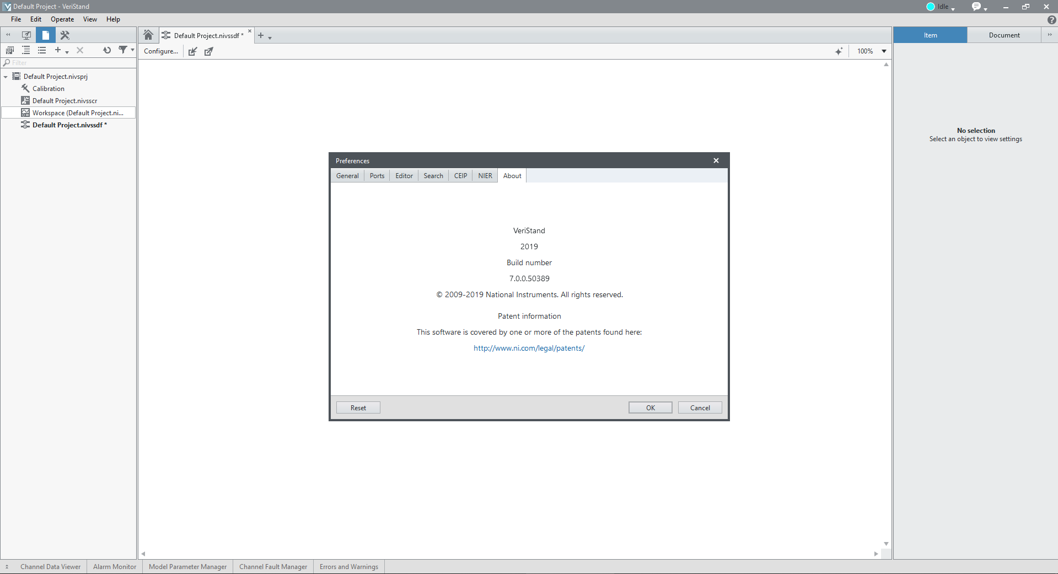Open the Edit menu
The image size is (1058, 574).
(36, 19)
